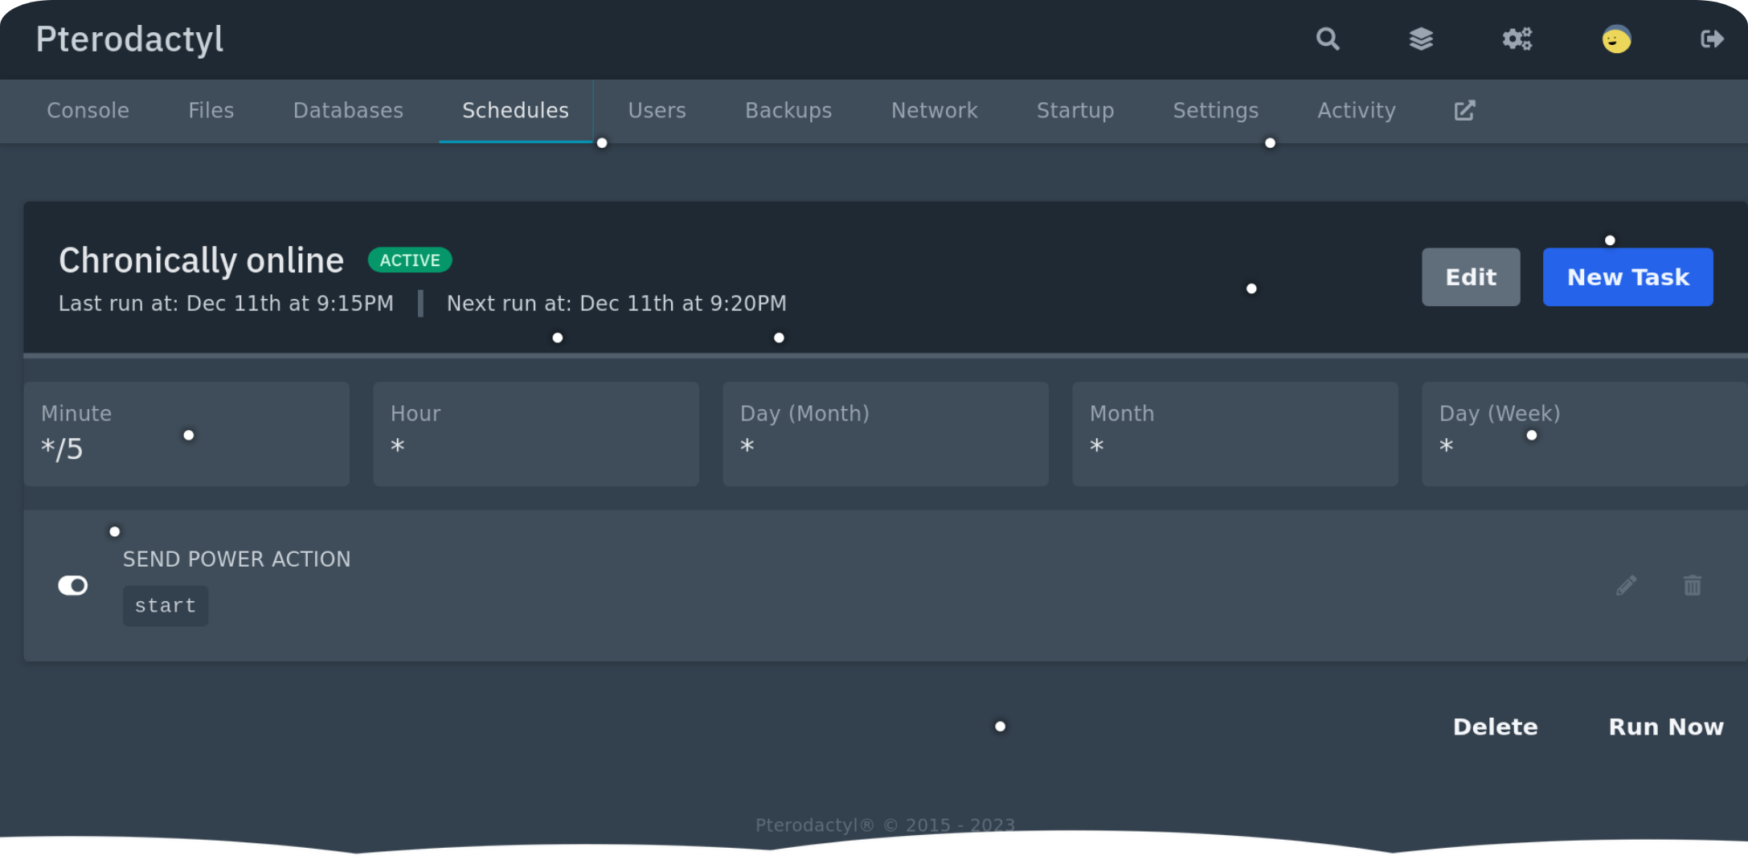Click the external link icon

pyautogui.click(x=1464, y=110)
